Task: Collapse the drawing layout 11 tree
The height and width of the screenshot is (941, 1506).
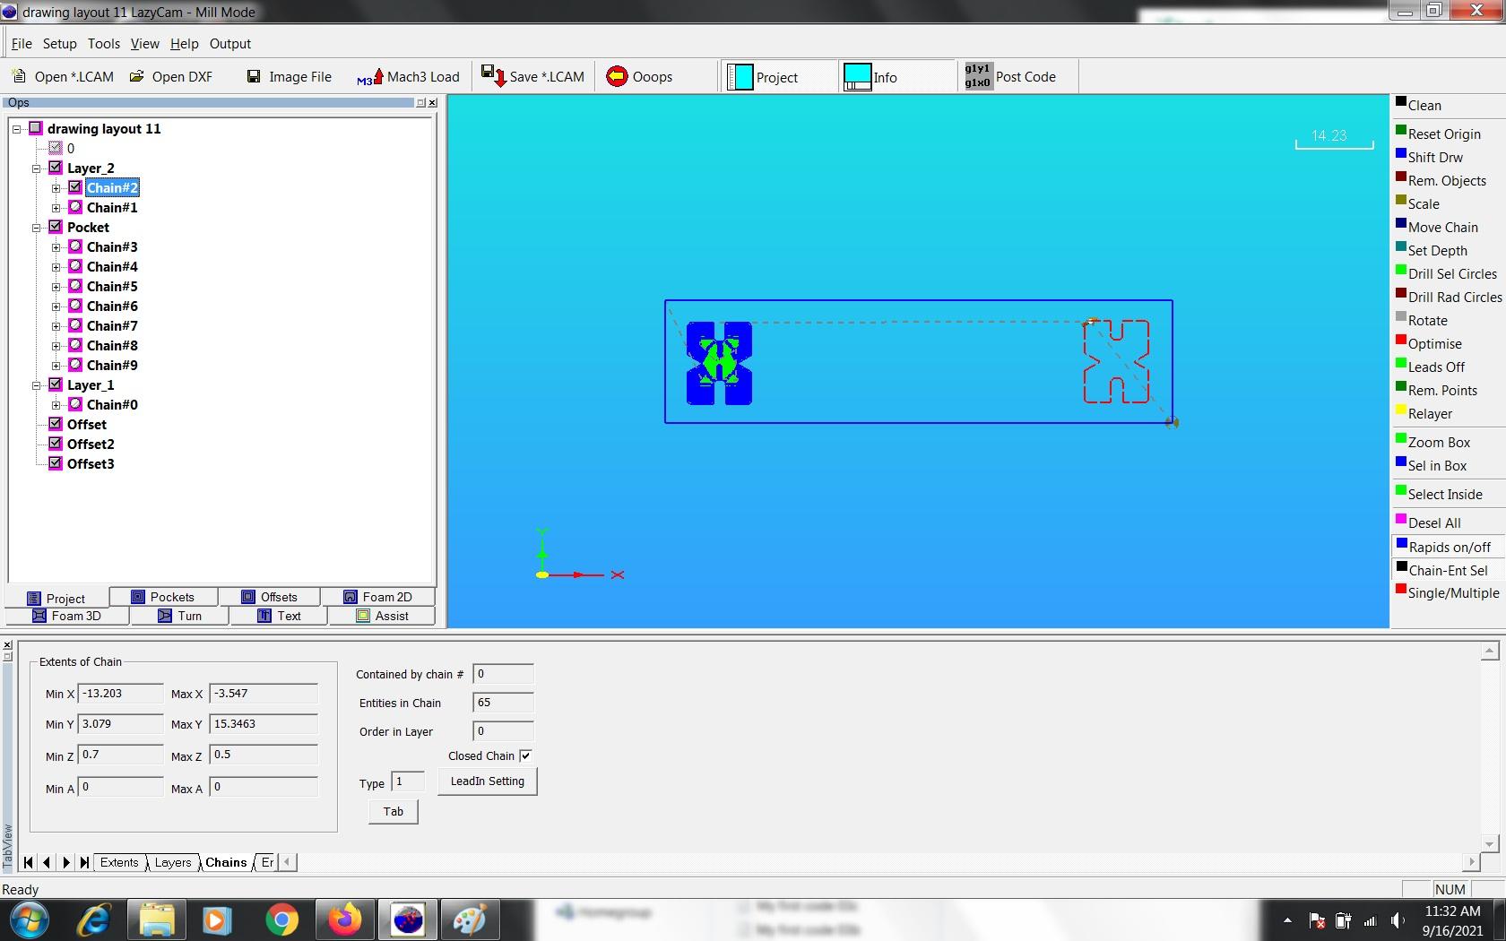Action: [15, 128]
